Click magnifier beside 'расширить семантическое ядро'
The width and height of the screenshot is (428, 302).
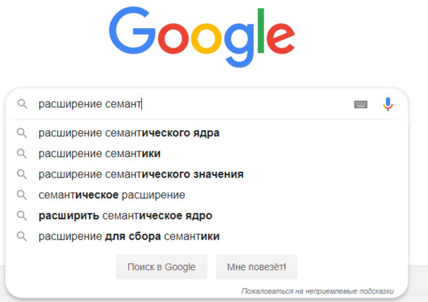click(22, 216)
